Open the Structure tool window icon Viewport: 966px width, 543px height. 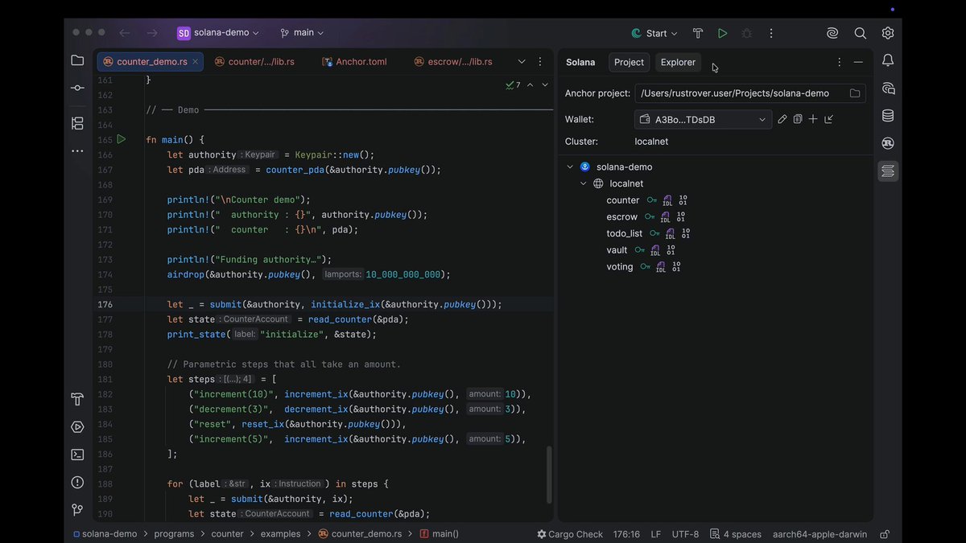77,123
